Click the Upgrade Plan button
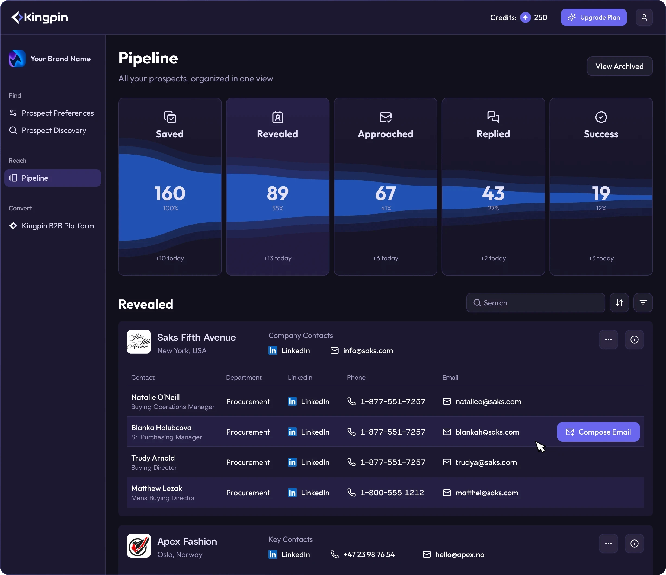Image resolution: width=666 pixels, height=575 pixels. [593, 17]
